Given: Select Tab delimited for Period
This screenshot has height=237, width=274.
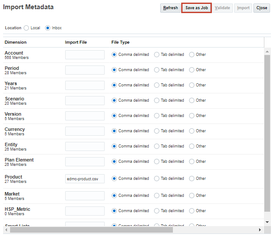Looking at the screenshot, I should [157, 70].
